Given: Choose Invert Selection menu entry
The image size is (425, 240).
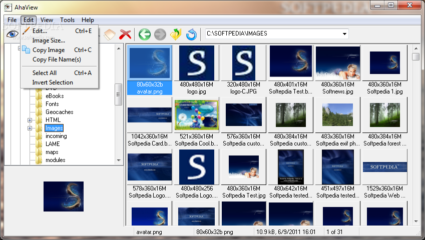Looking at the screenshot, I should click(60, 82).
